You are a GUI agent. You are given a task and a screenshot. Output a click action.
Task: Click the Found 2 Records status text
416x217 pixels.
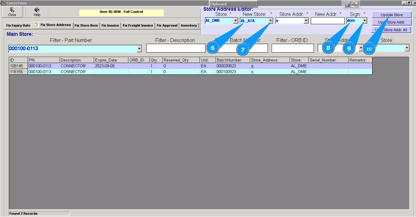click(x=23, y=214)
